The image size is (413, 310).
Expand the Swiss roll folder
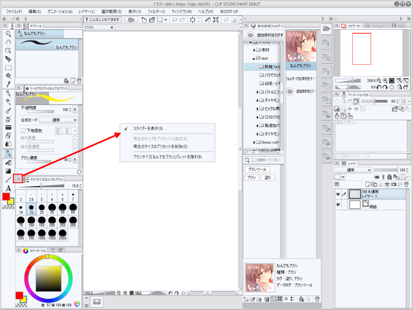254,142
